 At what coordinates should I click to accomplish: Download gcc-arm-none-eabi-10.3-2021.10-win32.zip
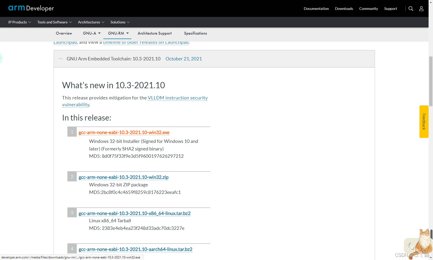(124, 177)
